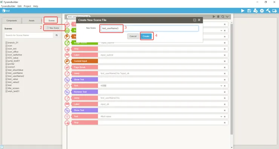Minimize the Create New Scene File dialog
The image size is (279, 149).
(195, 20)
